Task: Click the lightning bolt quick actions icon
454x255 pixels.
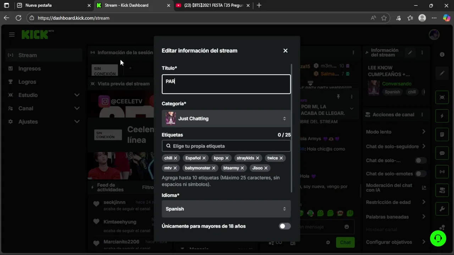Action: click(442, 116)
